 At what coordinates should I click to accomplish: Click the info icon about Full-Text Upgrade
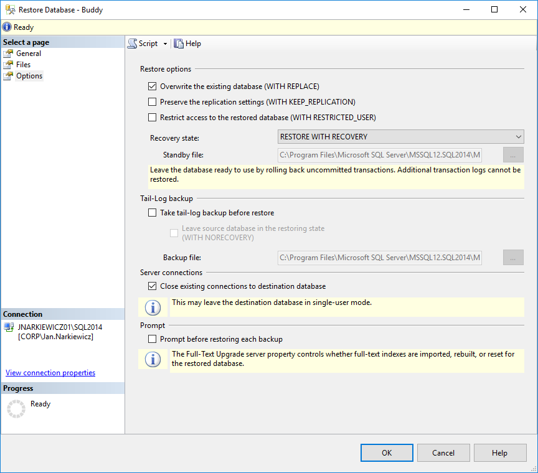click(153, 360)
